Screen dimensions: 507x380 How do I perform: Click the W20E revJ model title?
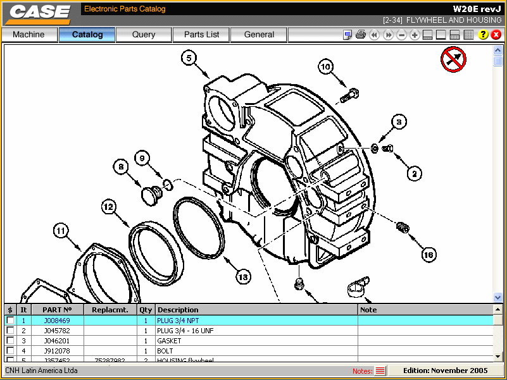click(x=477, y=9)
